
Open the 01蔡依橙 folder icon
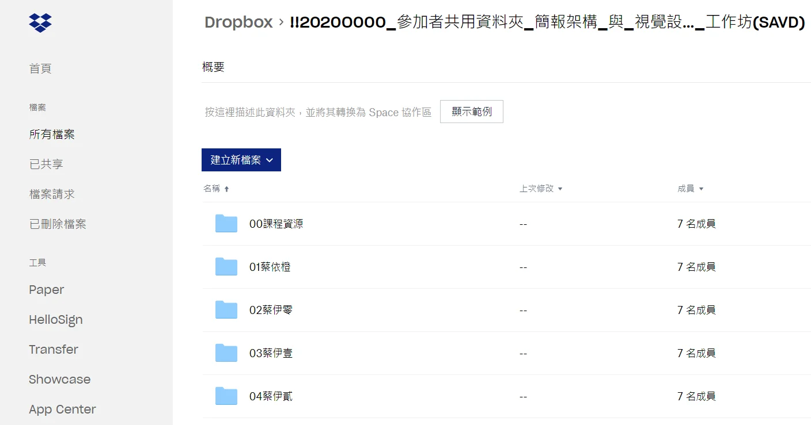[x=226, y=267]
